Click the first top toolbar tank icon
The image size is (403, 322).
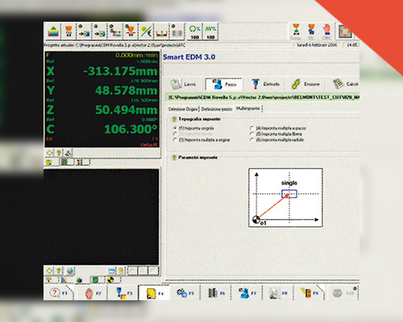53,31
